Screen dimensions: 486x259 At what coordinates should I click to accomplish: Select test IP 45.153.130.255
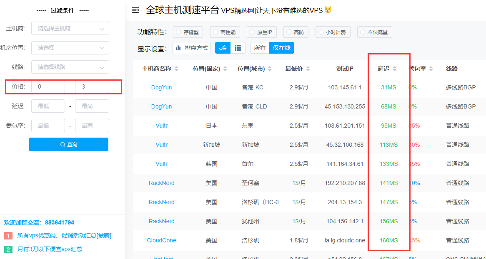[x=345, y=106]
